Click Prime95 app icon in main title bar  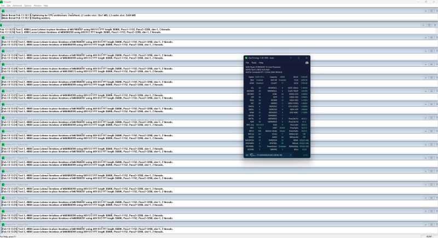coord(2,2)
